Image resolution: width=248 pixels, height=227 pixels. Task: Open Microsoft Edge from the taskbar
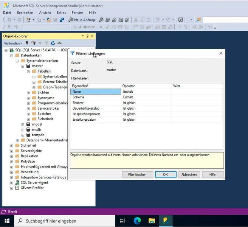coord(137,221)
